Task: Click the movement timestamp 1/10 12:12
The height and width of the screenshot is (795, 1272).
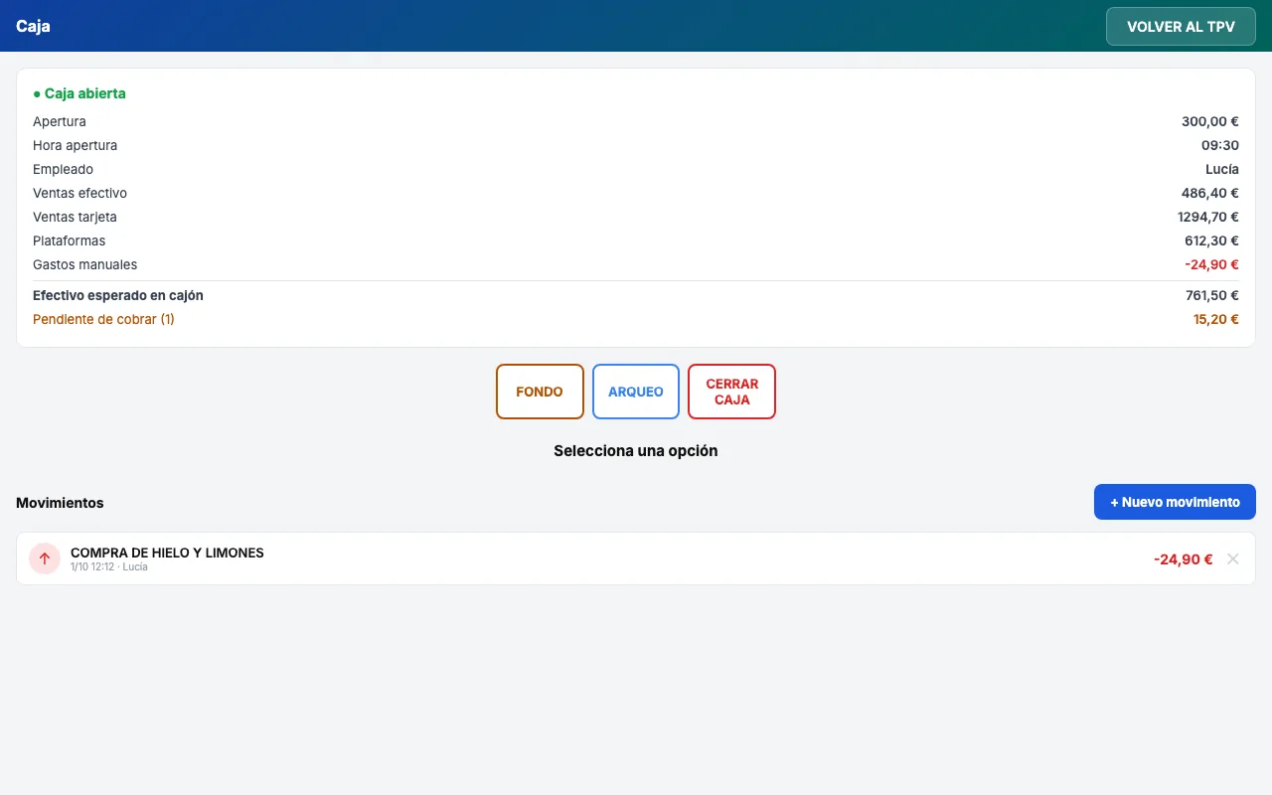Action: (92, 566)
